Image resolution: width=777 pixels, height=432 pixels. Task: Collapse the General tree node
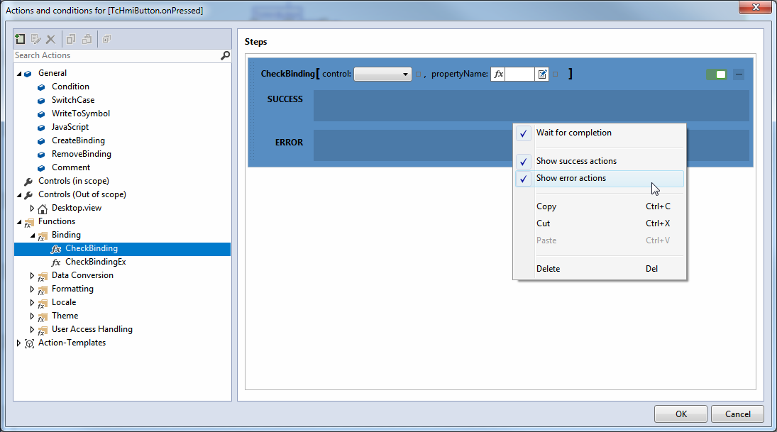19,73
